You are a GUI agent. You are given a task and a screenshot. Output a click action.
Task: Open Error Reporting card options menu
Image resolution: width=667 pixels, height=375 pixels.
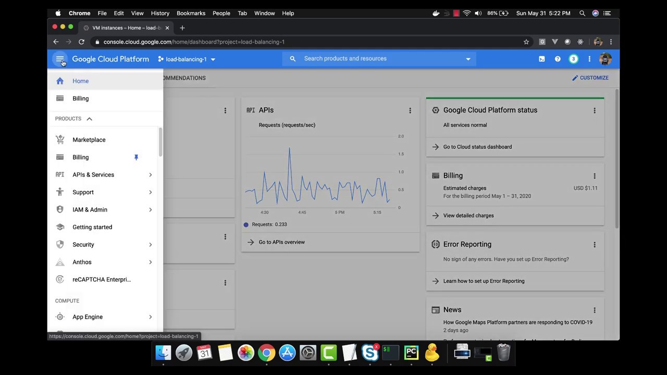[x=595, y=244]
